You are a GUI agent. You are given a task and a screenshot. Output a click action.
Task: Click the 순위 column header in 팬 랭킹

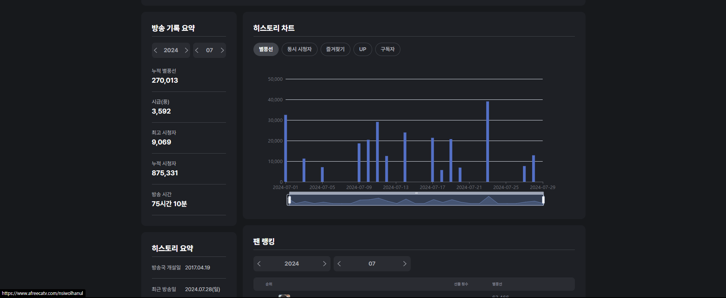click(x=269, y=284)
